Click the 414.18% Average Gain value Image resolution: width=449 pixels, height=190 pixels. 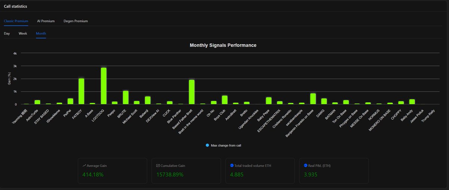point(93,175)
